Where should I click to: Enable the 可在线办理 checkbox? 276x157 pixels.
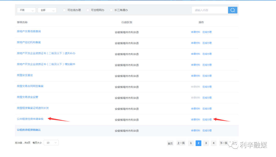click(x=64, y=10)
